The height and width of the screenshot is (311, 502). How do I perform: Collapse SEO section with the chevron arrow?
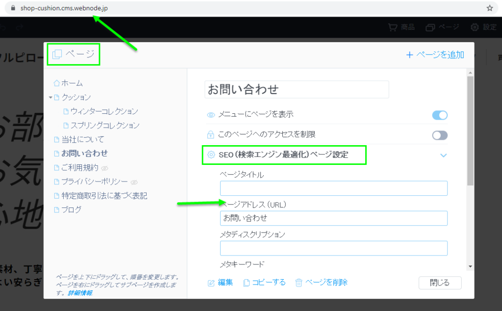tap(443, 155)
